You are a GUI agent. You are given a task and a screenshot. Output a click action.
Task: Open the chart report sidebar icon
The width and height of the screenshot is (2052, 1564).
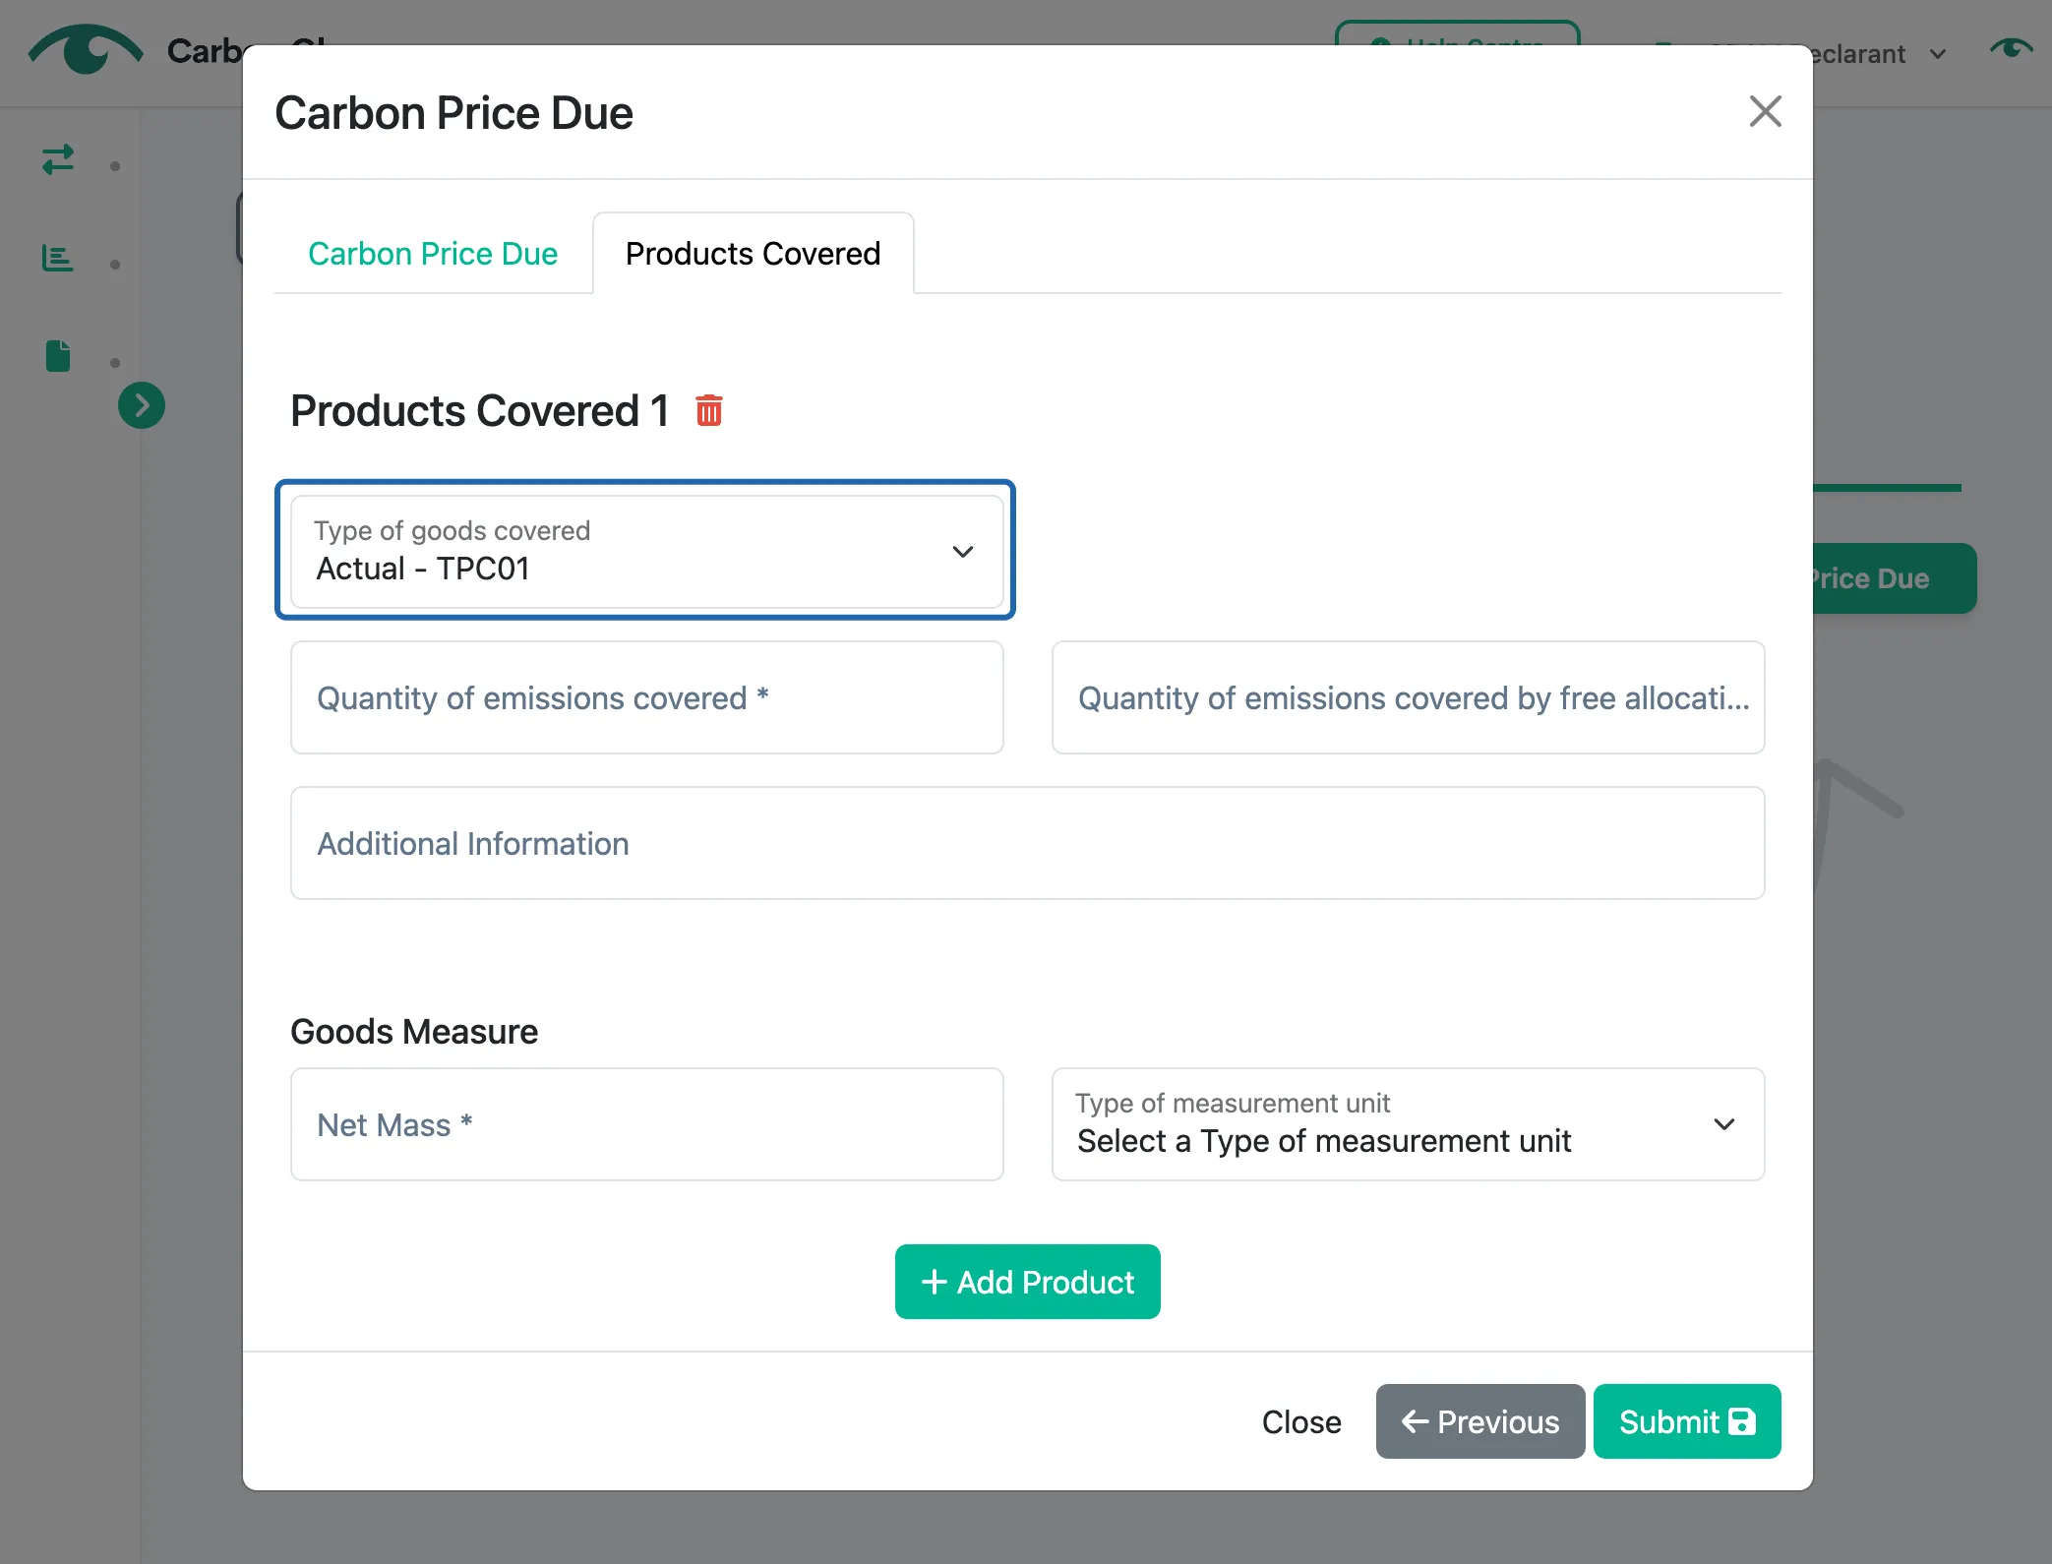58,258
